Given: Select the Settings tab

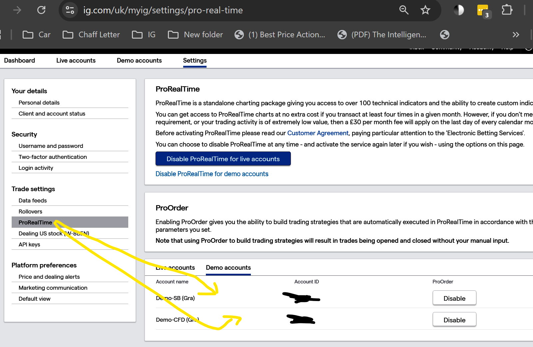Looking at the screenshot, I should 195,60.
